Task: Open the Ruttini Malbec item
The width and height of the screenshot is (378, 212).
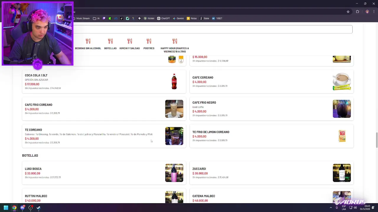Action: [x=104, y=196]
